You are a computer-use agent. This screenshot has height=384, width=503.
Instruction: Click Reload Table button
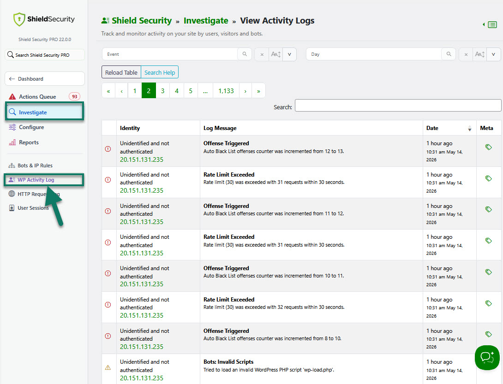point(121,72)
